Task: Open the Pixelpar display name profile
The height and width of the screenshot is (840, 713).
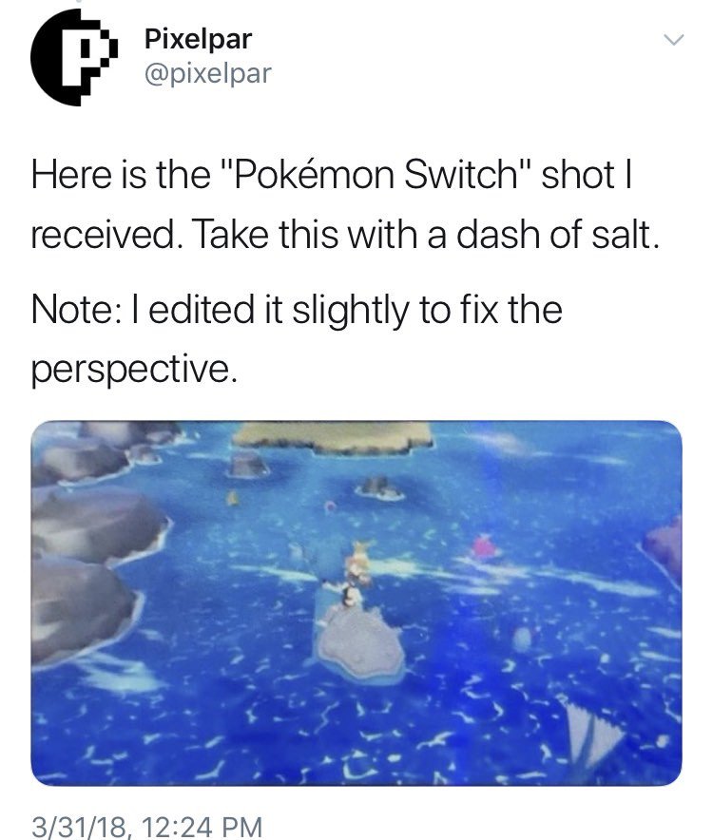Action: click(198, 40)
